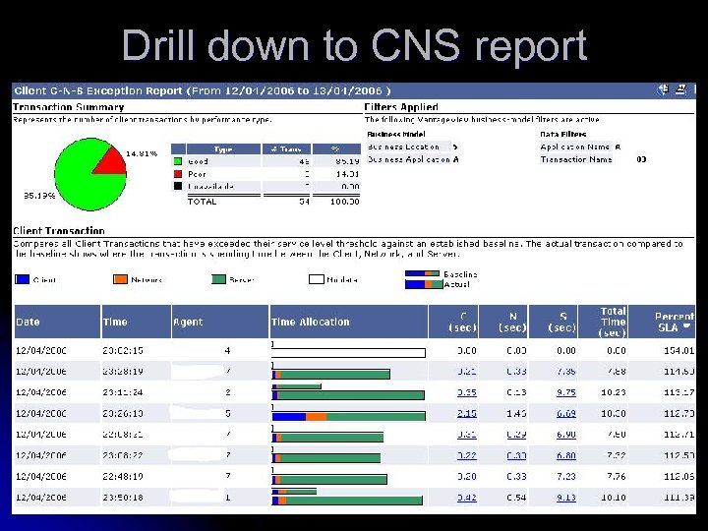Click the S (sec) column header
708x531 pixels.
(x=553, y=322)
